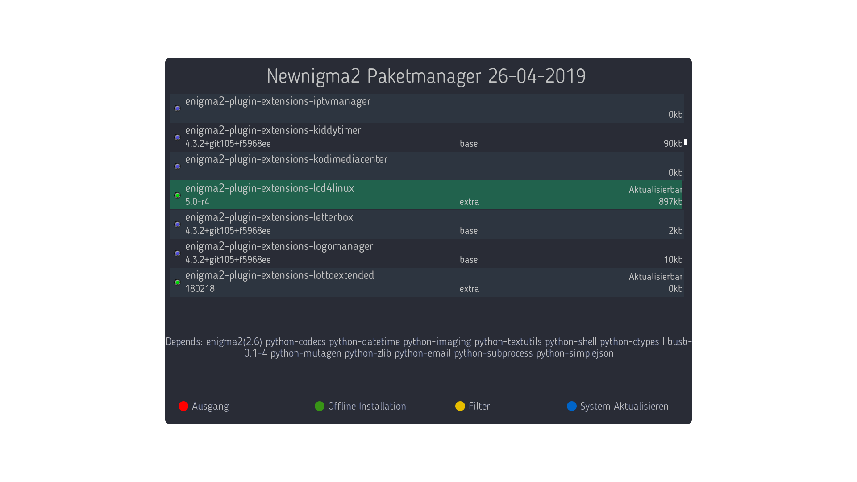This screenshot has width=857, height=482.
Task: Select enigma2-plugin-extensions-lottoextended entry
Action: click(x=426, y=282)
